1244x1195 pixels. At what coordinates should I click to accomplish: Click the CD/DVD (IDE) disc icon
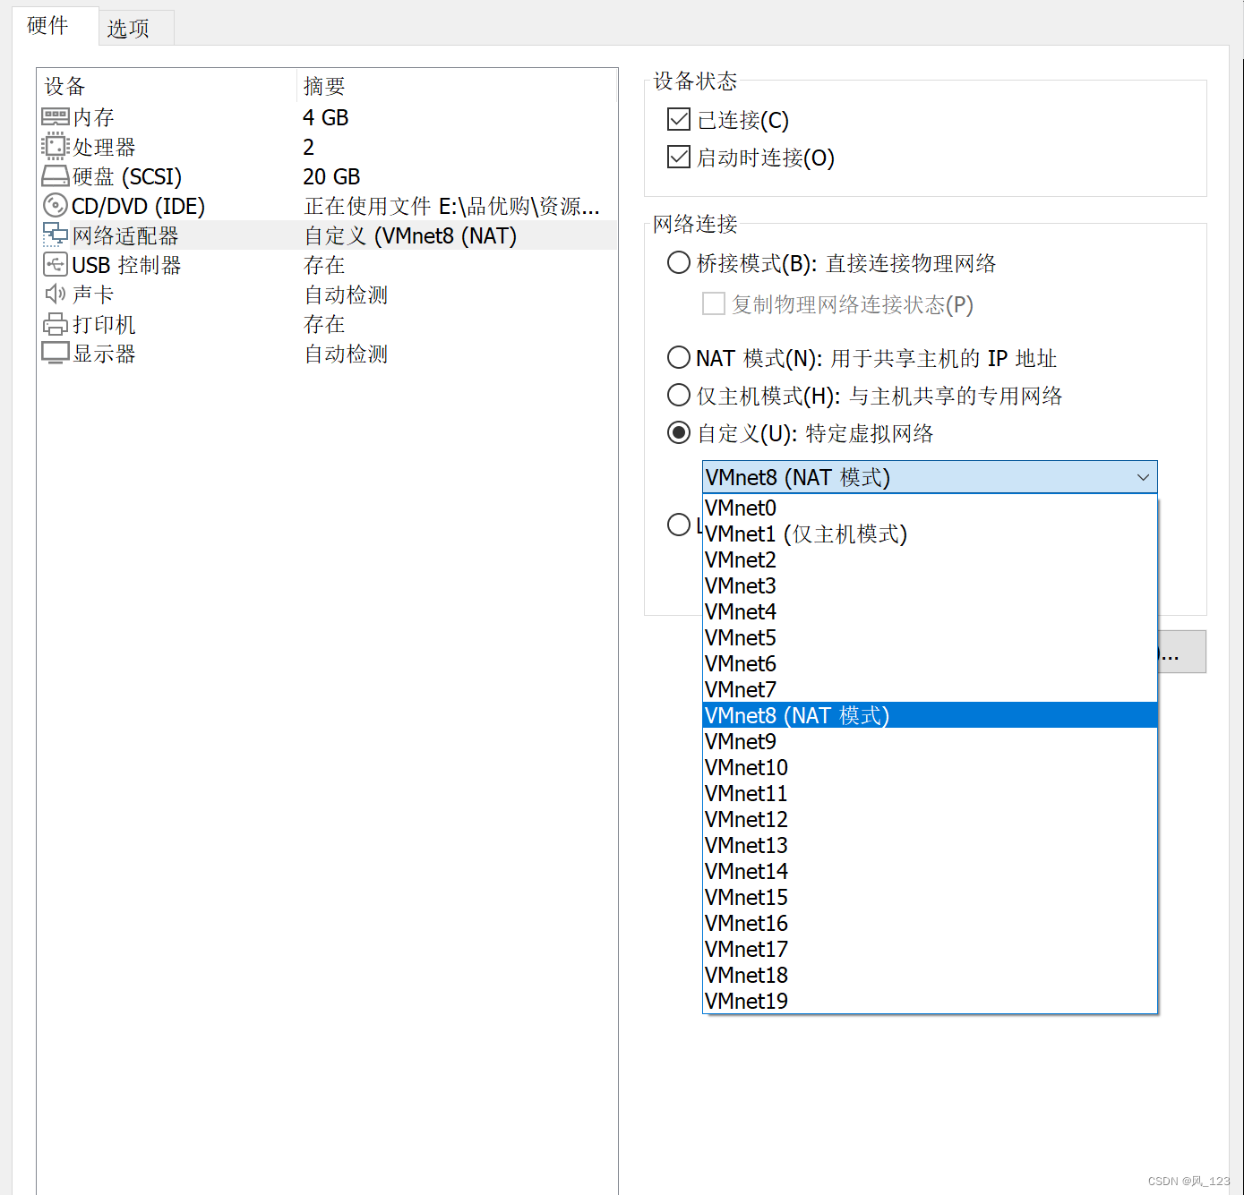[56, 205]
